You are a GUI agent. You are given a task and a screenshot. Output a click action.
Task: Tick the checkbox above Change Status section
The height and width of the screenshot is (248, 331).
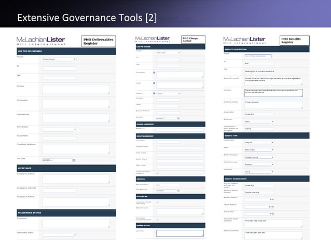(x=158, y=219)
